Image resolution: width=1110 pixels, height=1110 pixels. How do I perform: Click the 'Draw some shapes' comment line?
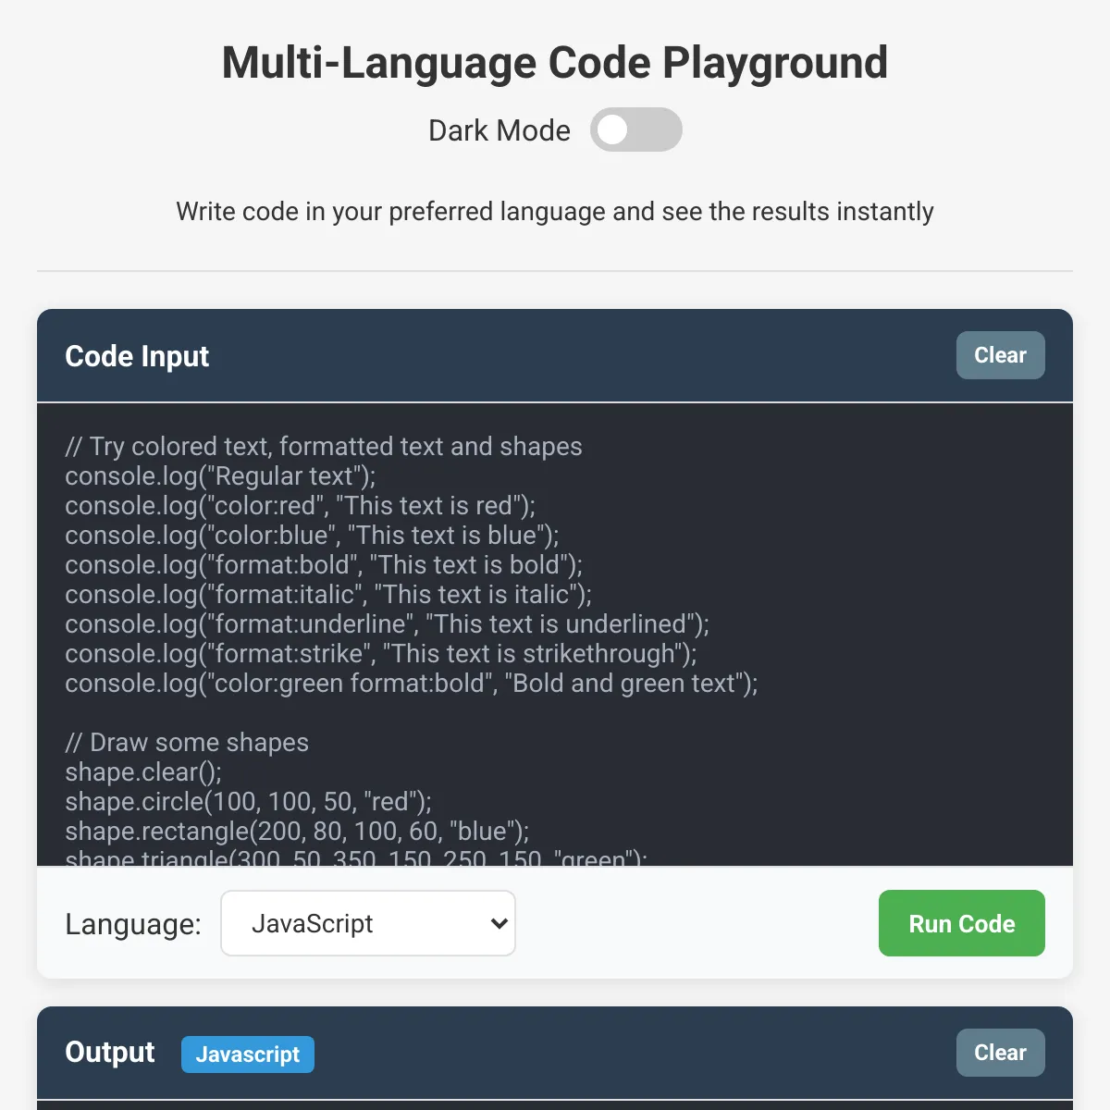pos(186,742)
